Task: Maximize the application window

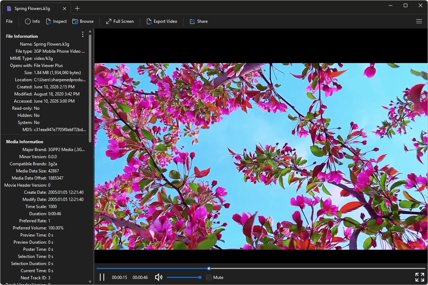Action: point(406,5)
